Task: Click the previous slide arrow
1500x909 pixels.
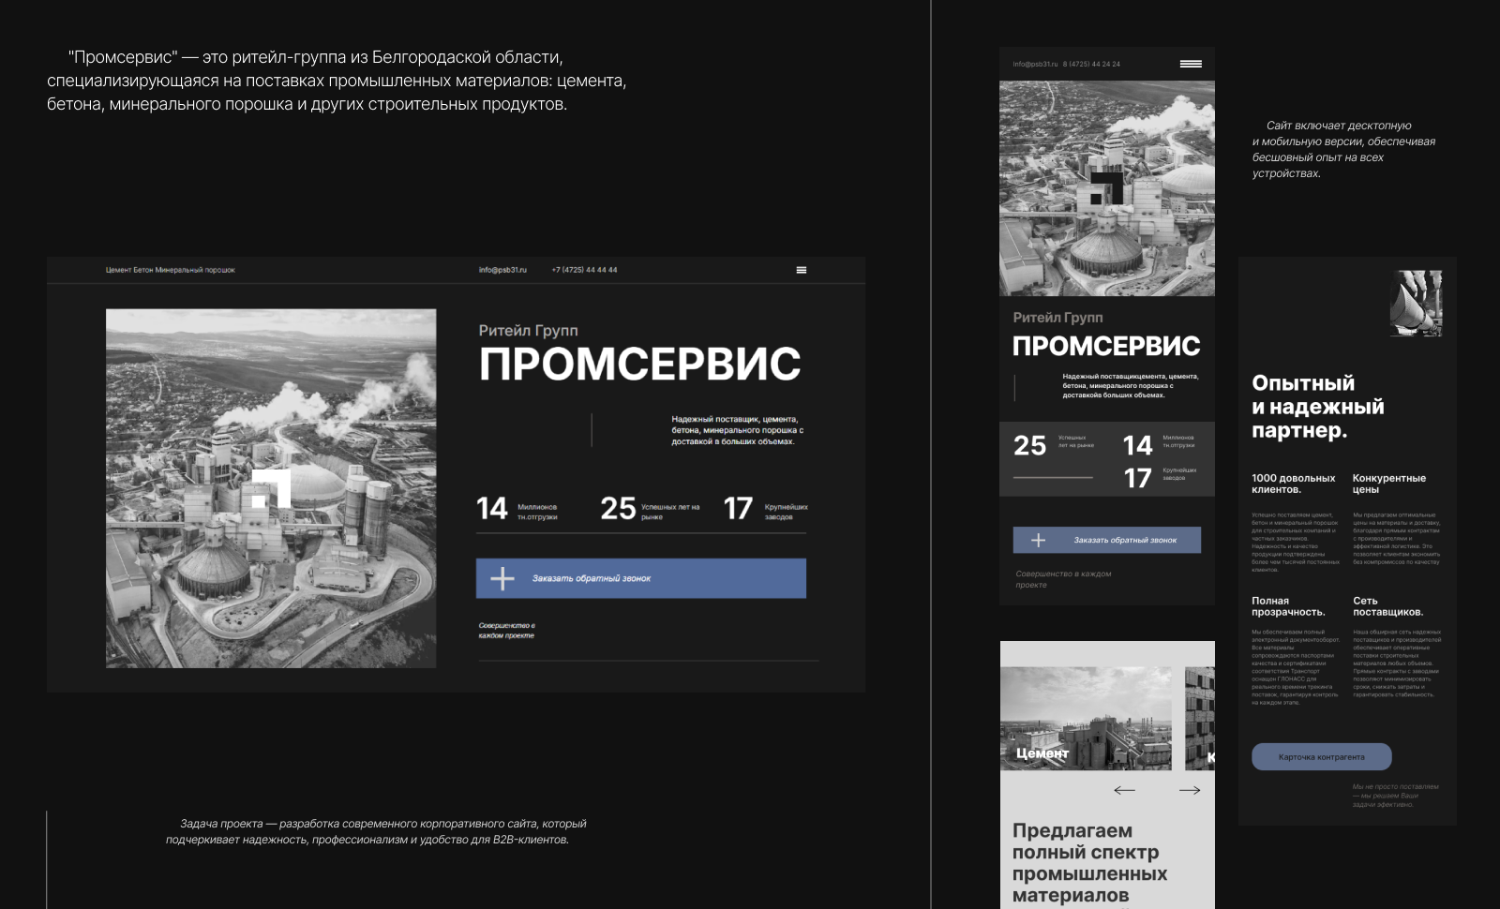Action: [x=1124, y=790]
